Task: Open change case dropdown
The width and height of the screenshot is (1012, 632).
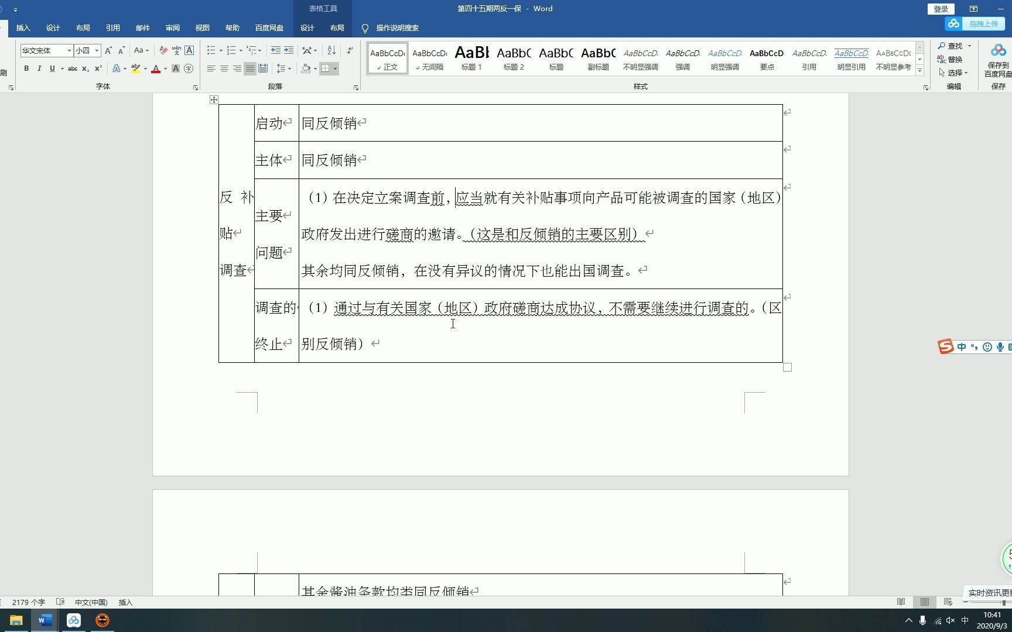Action: 141,50
